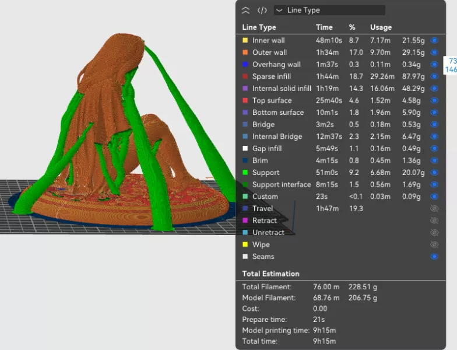This screenshot has height=350, width=457.
Task: Click the layer slider value 73
Action: pyautogui.click(x=452, y=61)
